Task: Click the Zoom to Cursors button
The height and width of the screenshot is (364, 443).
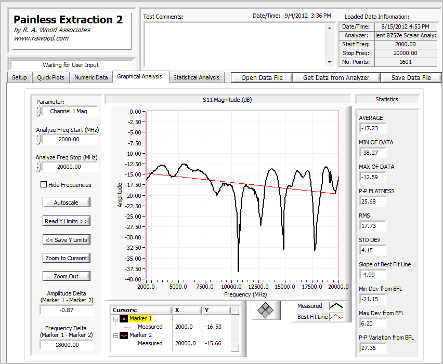Action: point(67,258)
